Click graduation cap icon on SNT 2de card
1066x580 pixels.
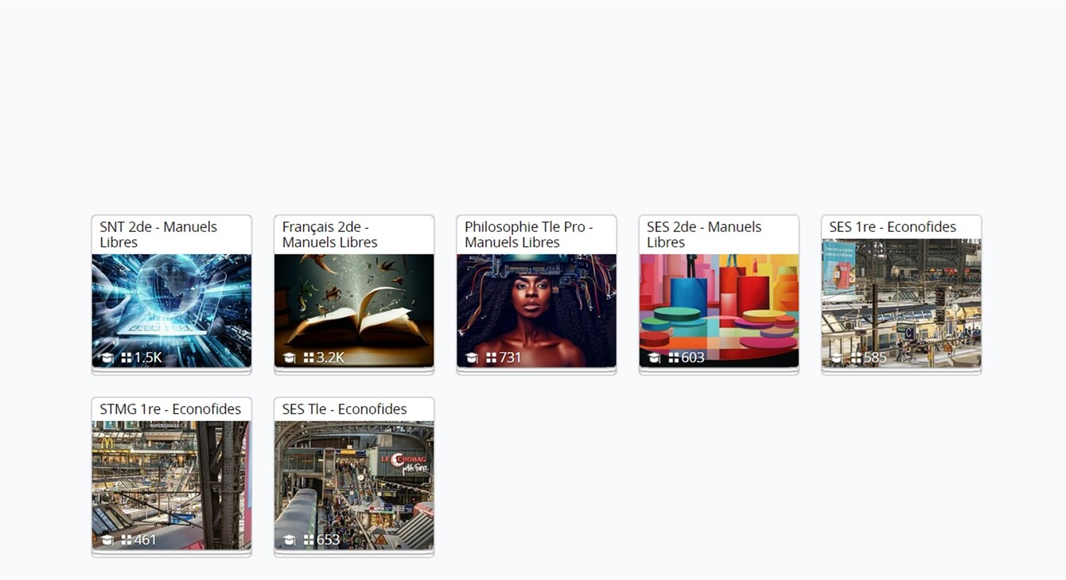point(107,358)
